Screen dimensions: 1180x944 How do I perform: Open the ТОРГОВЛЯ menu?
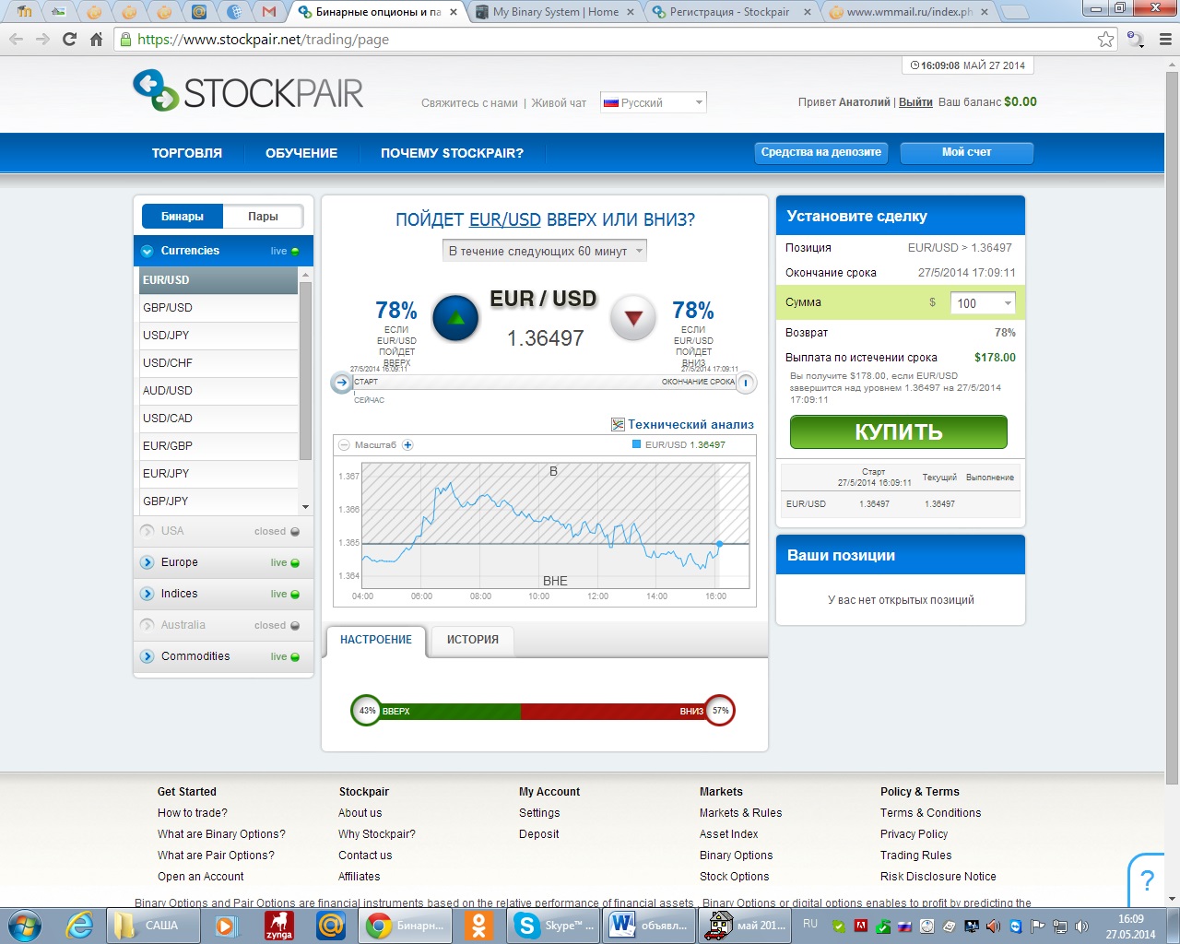(x=187, y=153)
